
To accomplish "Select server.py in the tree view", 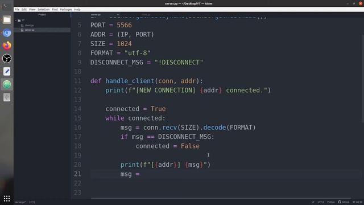I will point(30,30).
